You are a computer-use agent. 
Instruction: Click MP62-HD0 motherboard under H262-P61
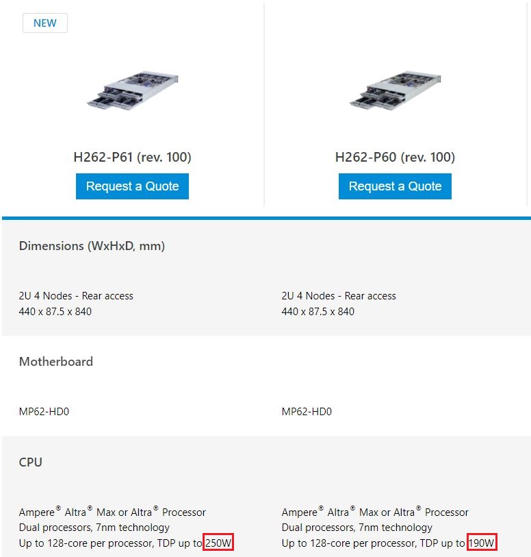click(44, 412)
